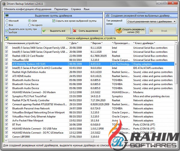
Task: Click the Break button
Action: click(x=163, y=31)
